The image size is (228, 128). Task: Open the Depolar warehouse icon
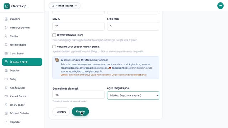pyautogui.click(x=6, y=70)
